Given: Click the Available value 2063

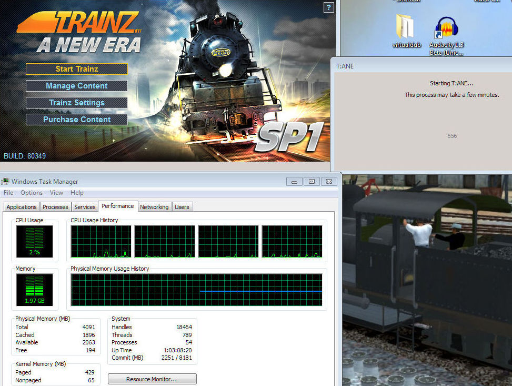Looking at the screenshot, I should coord(89,342).
